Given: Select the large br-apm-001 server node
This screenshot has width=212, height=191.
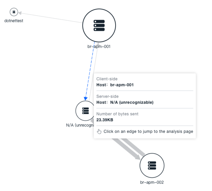Looking at the screenshot, I should [99, 25].
